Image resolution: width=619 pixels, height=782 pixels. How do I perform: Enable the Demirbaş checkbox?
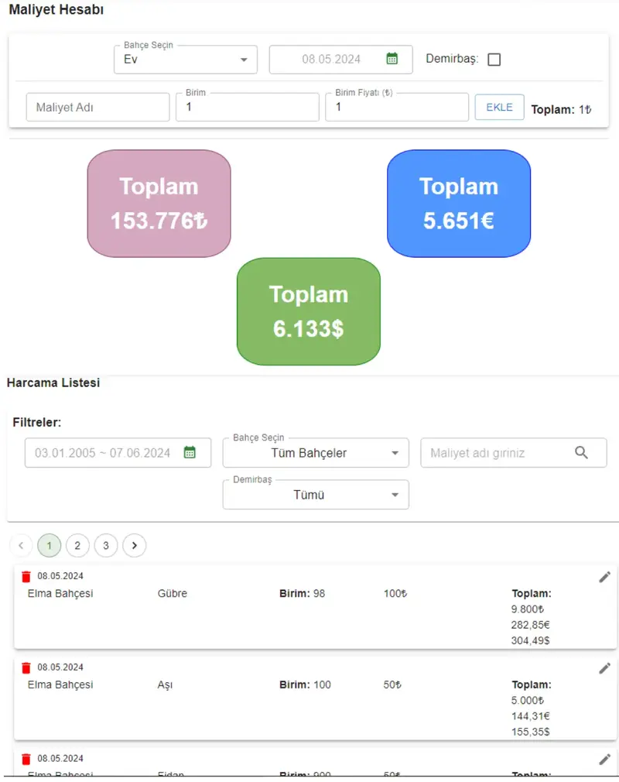pos(494,59)
